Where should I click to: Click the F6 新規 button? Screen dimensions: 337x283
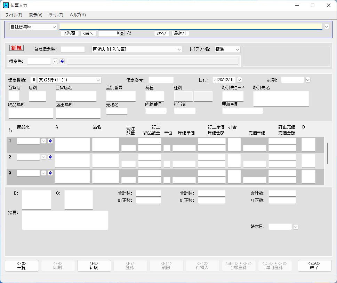tap(94, 266)
